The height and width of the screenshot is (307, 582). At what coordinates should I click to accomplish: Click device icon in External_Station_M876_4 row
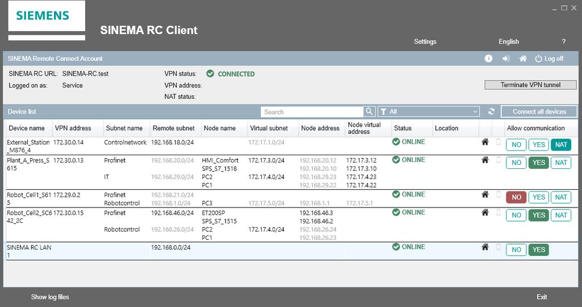498,142
